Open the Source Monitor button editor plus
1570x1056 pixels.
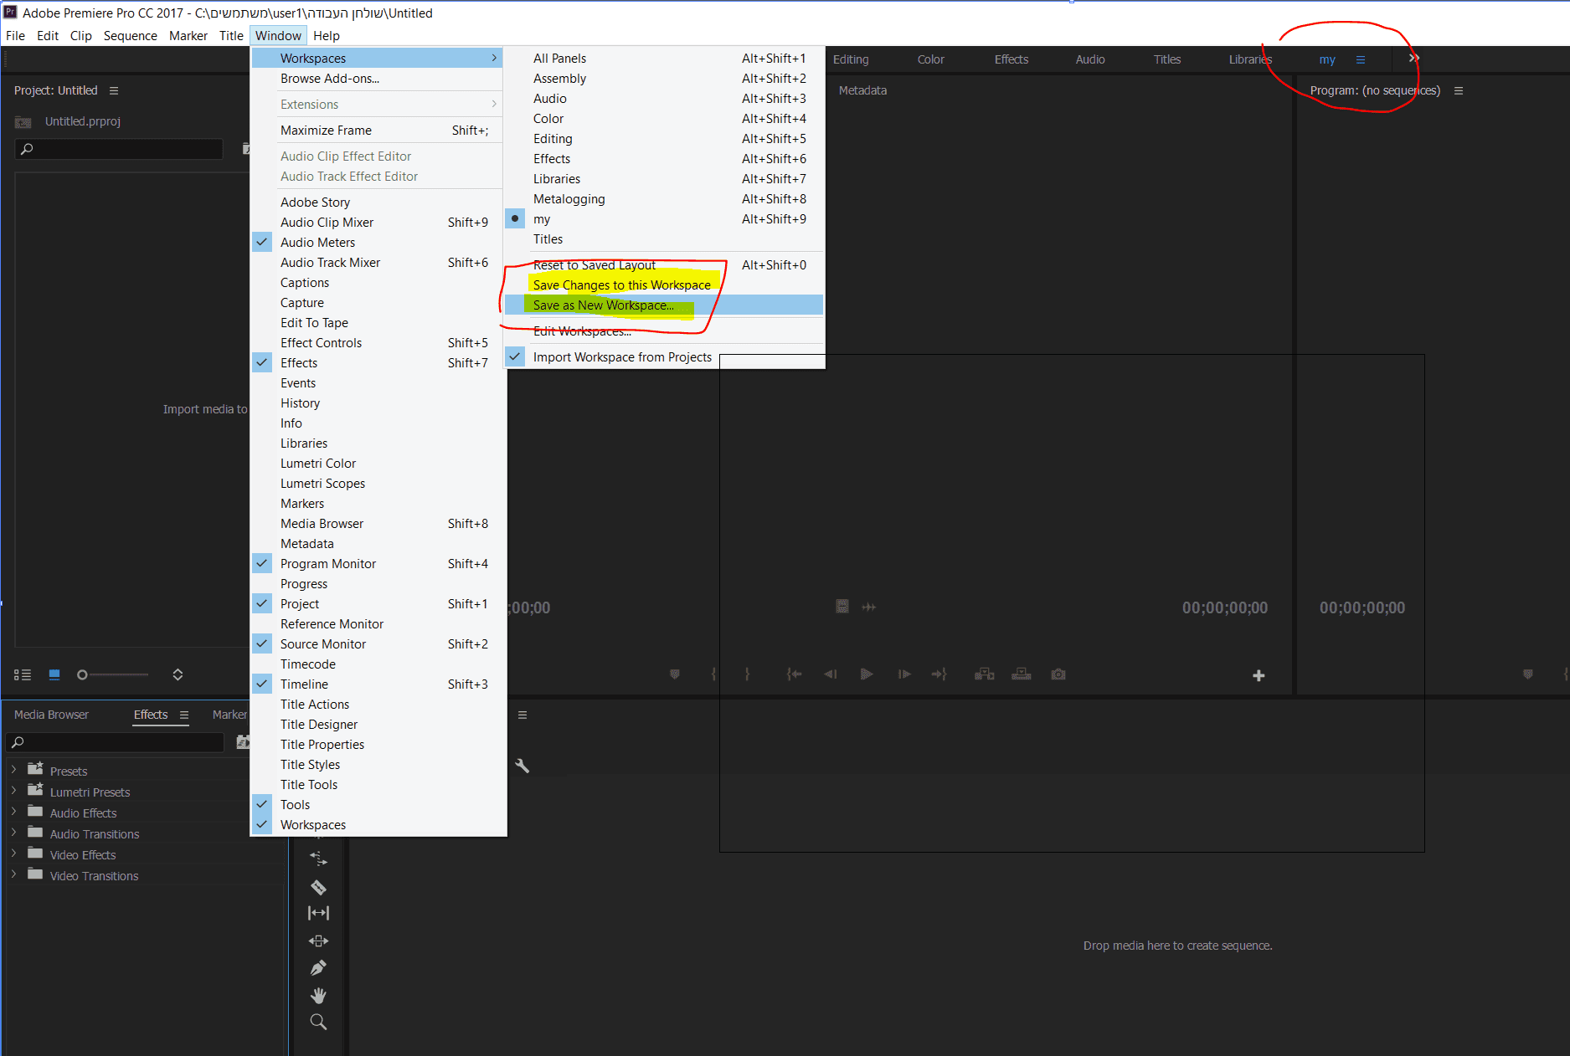[1259, 675]
